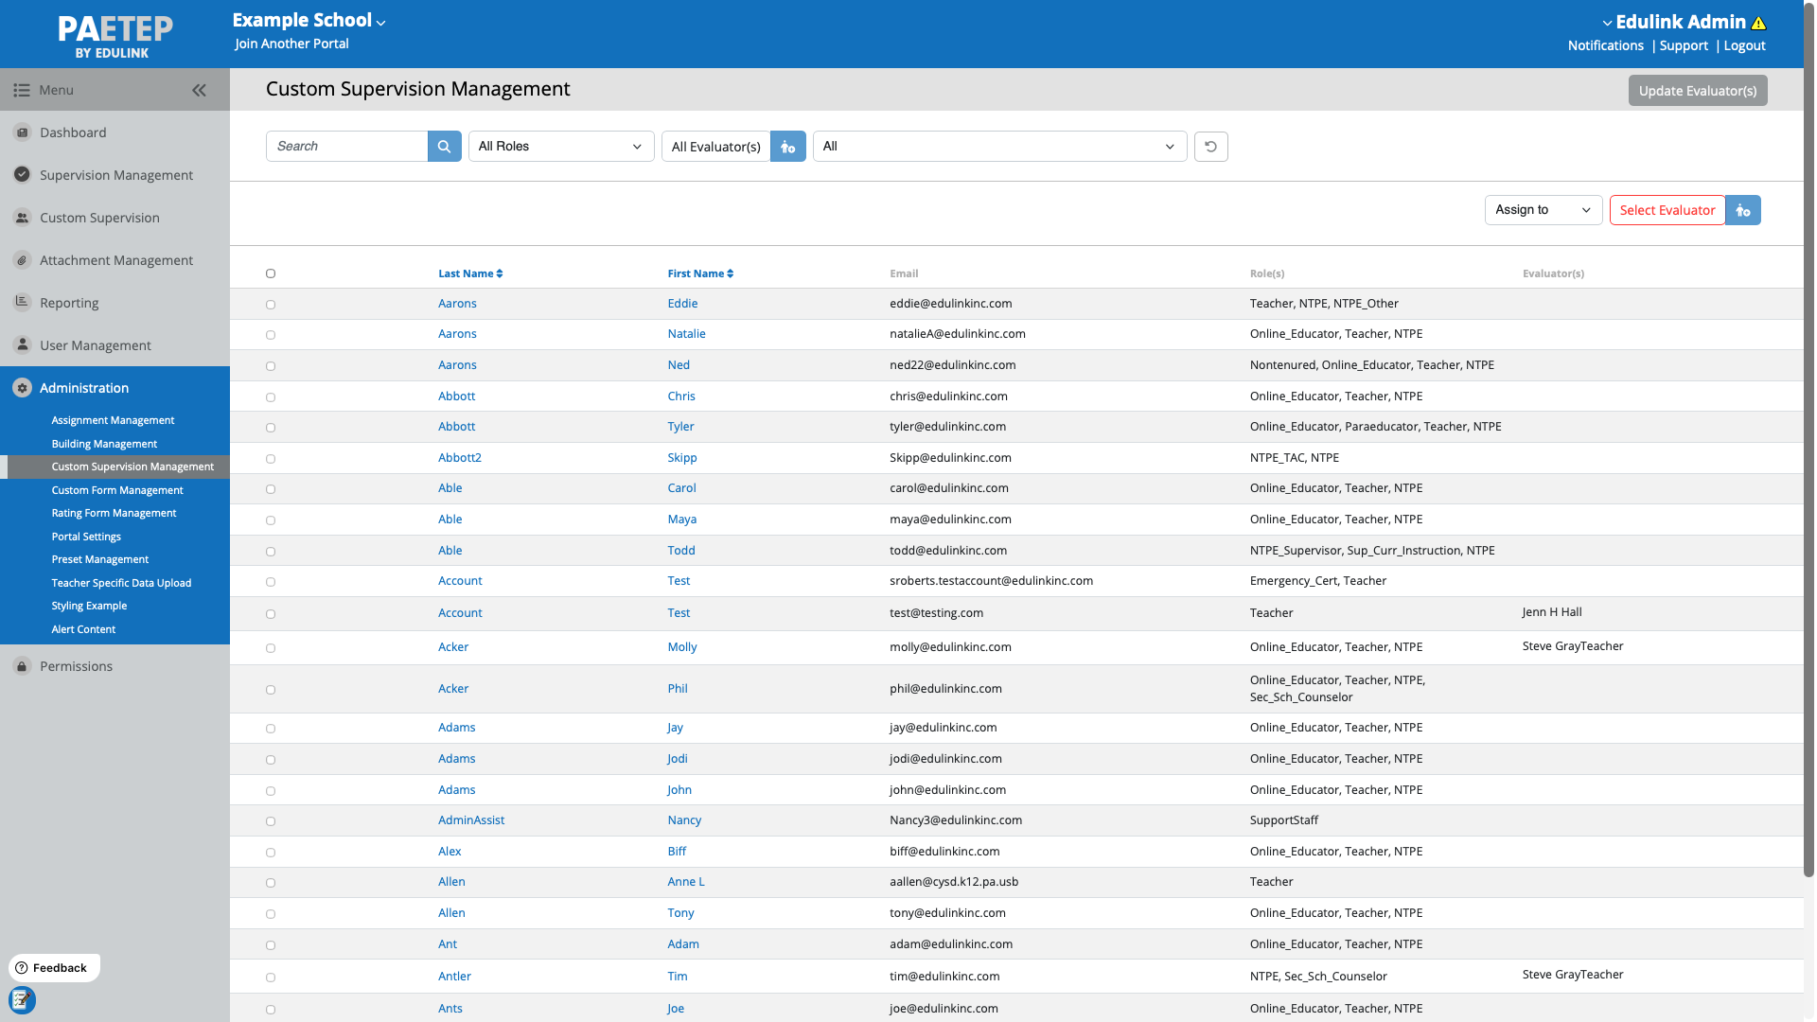1817x1022 pixels.
Task: Click the Update Evaluator(s) button
Action: tap(1697, 91)
